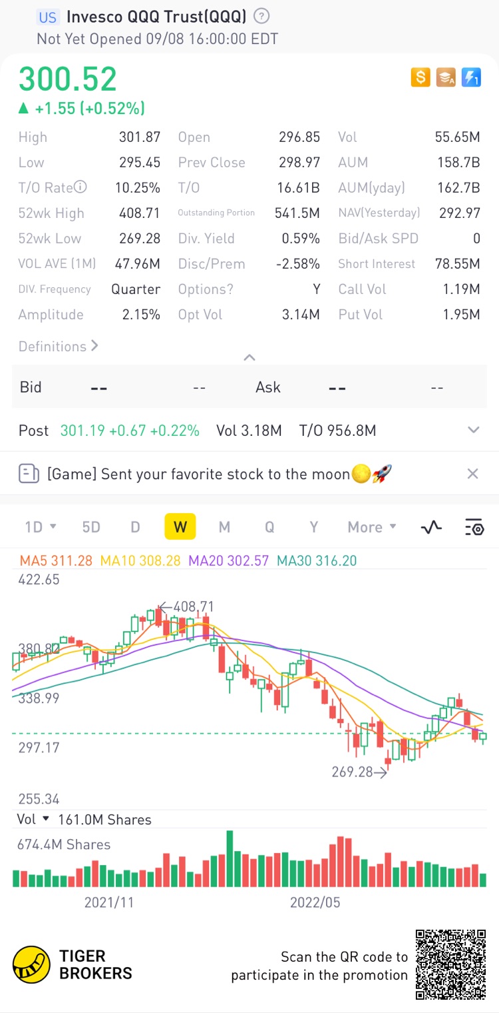Select the highlighted W weekly tab
The image size is (499, 1013).
tap(180, 526)
